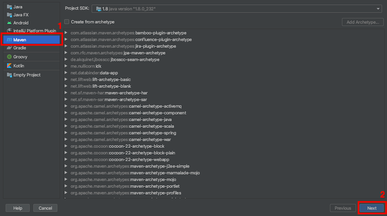387x216 pixels.
Task: Click the Java project type icon
Action: coord(9,7)
